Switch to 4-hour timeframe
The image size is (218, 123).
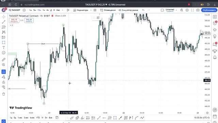tap(48, 10)
